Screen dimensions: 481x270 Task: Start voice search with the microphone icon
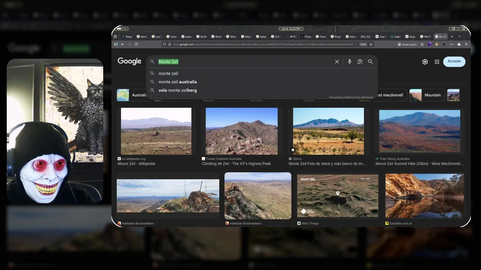[x=349, y=61]
